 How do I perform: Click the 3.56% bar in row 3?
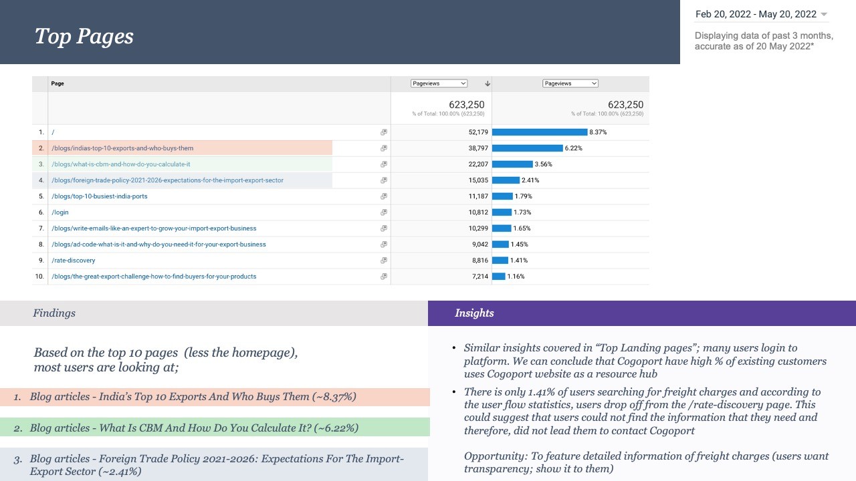click(512, 164)
